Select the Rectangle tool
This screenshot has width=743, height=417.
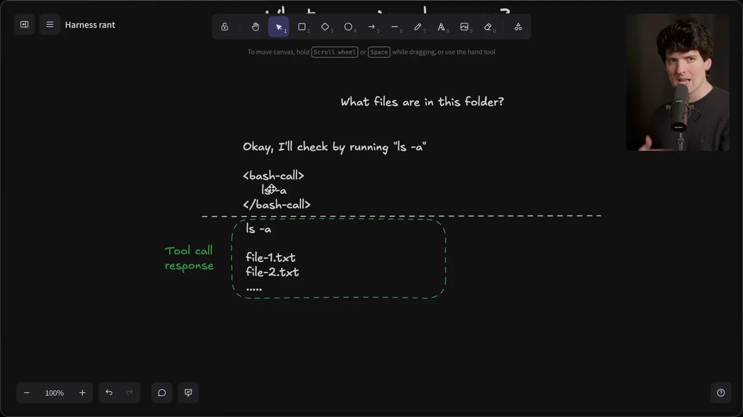pyautogui.click(x=302, y=27)
